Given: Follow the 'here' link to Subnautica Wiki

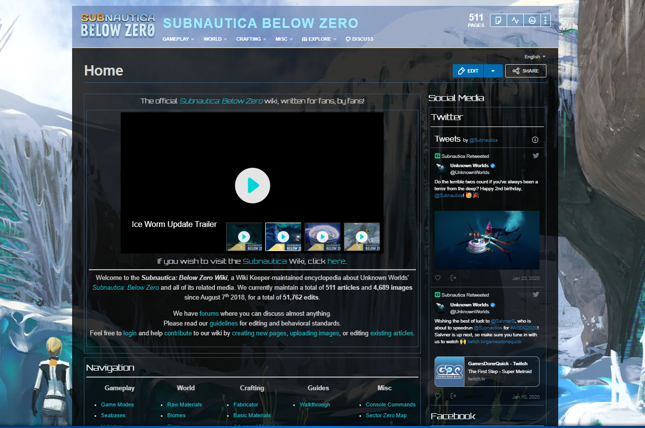Looking at the screenshot, I should (x=336, y=261).
